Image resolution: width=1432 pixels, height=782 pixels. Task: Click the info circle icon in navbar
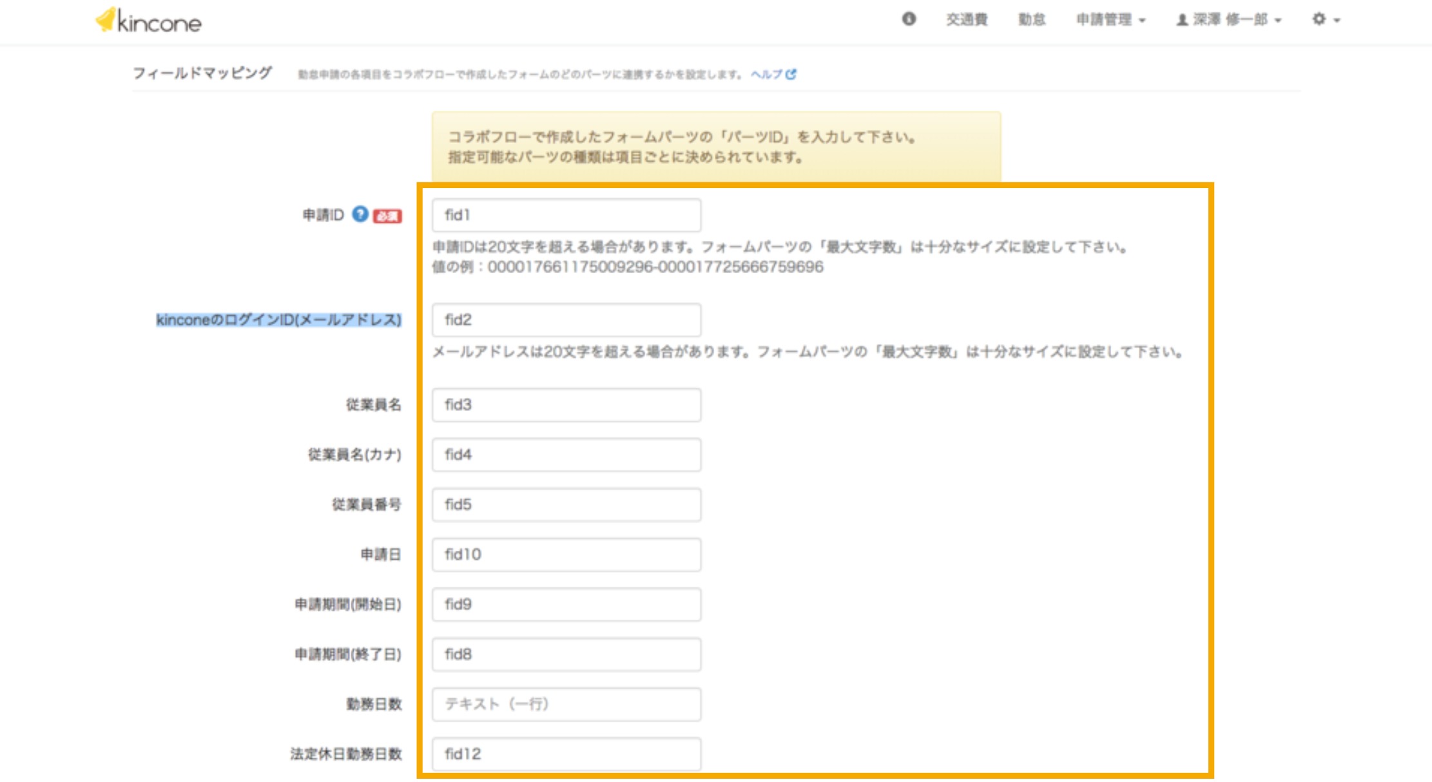909,19
